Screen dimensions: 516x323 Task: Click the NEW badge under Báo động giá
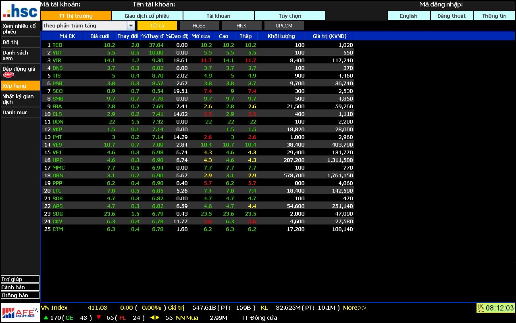8,75
